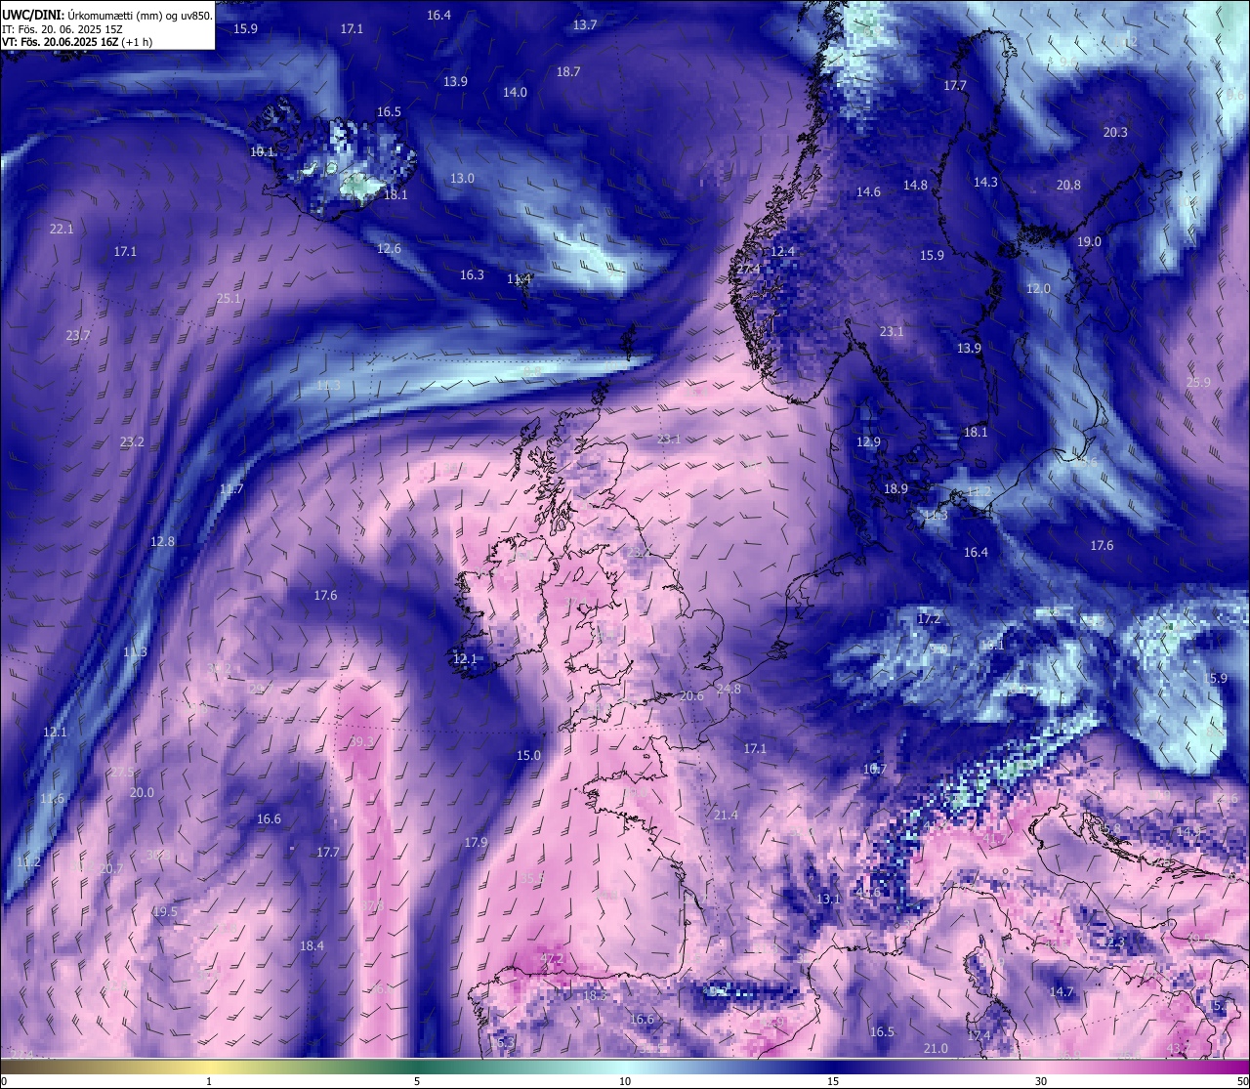Click the 18.7 value label

point(568,72)
